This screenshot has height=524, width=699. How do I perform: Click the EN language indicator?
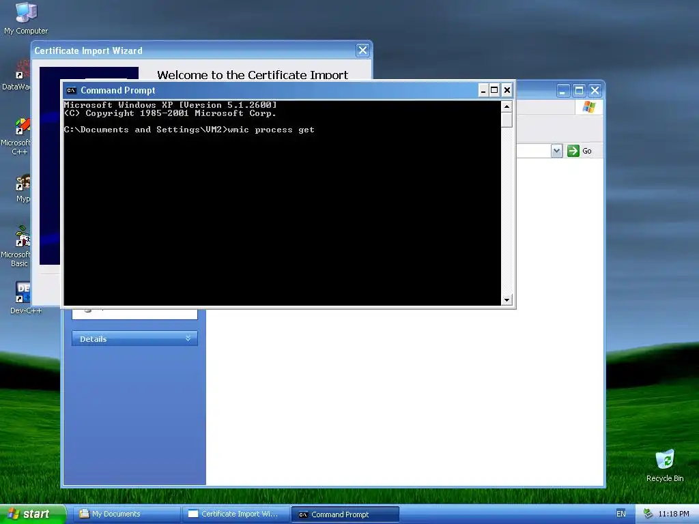coord(621,514)
